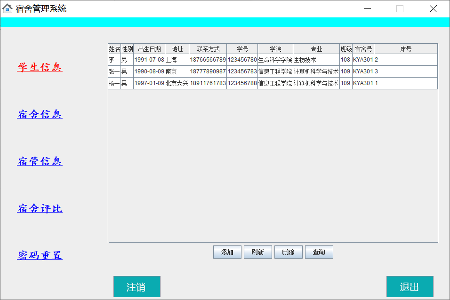Select the address cell 北京大兴

tap(177, 83)
